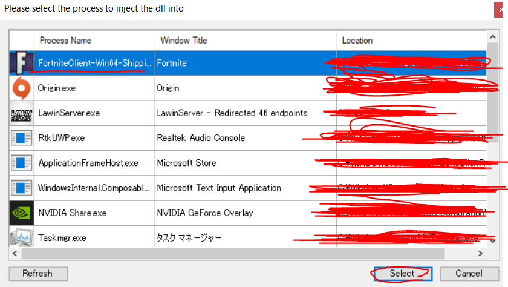Sort by Process Name column header
508x287 pixels.
[x=65, y=41]
